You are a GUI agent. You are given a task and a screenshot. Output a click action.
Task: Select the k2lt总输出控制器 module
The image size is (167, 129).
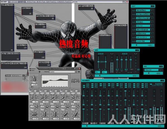pos(121,36)
